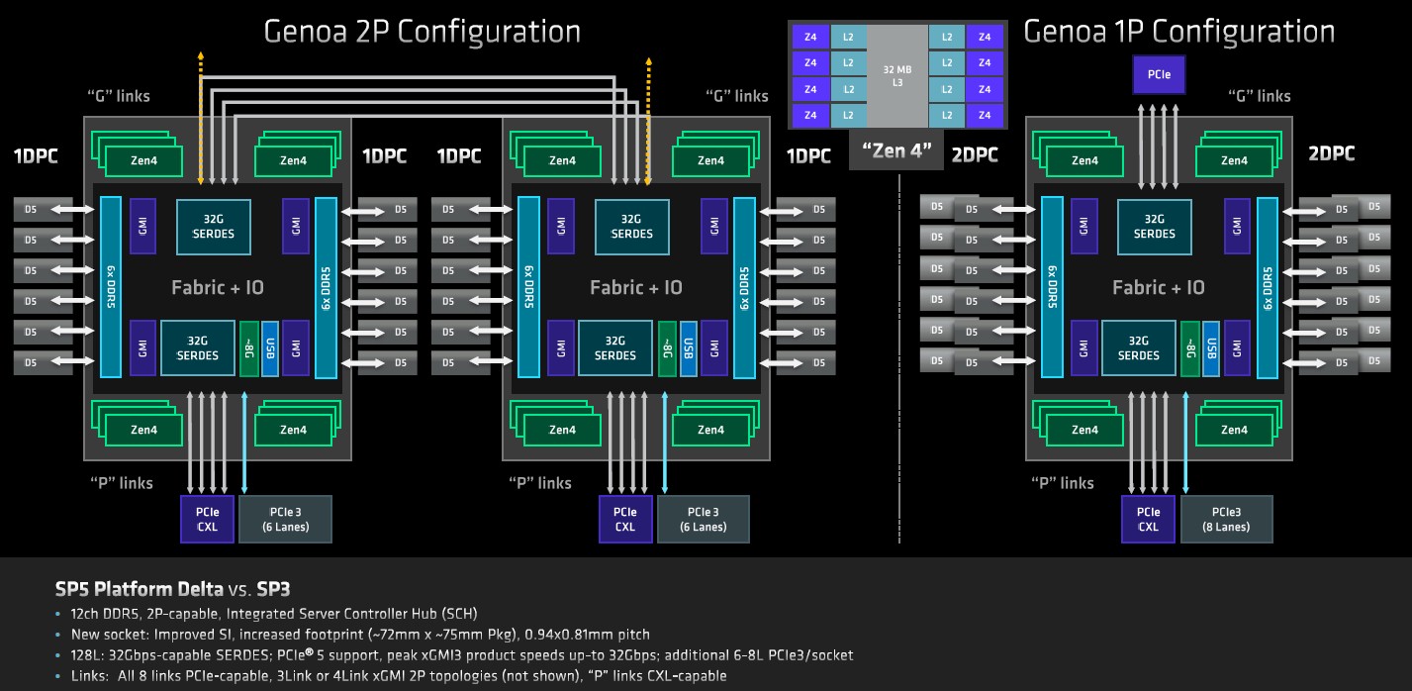Click the blue USB block in the 1P socket
The width and height of the screenshot is (1412, 691).
click(x=1211, y=348)
